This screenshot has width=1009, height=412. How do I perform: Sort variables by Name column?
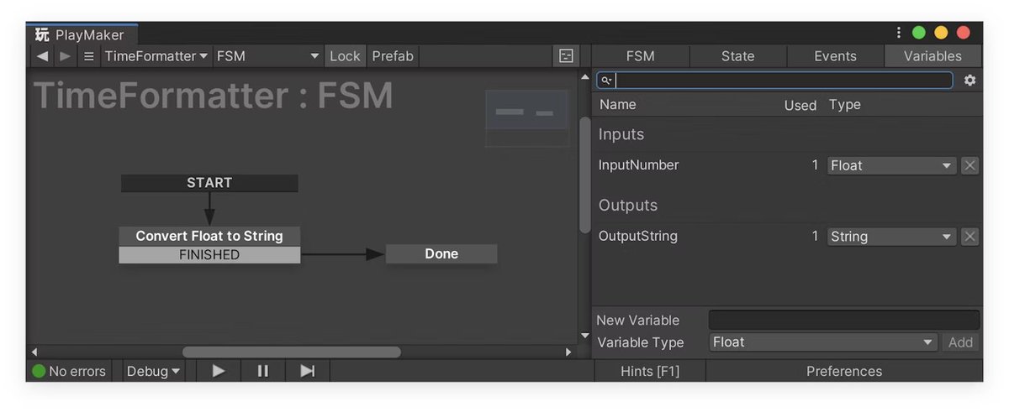[617, 105]
